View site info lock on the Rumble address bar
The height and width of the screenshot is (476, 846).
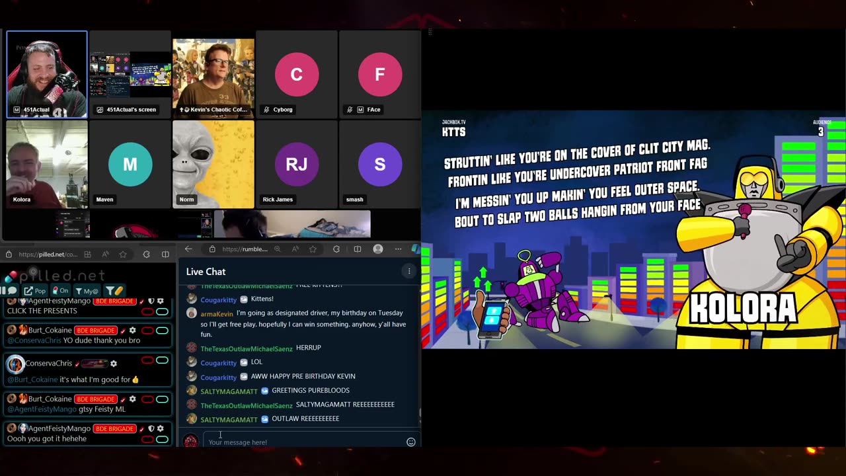point(212,249)
